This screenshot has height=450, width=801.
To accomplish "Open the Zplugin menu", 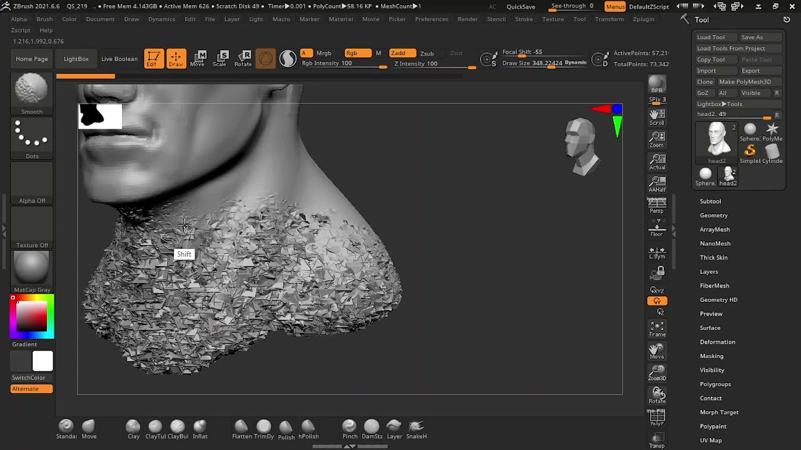I will point(643,19).
